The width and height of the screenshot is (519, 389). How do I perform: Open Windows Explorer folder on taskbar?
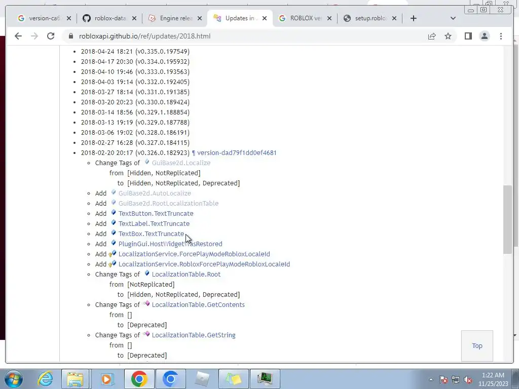(75, 379)
